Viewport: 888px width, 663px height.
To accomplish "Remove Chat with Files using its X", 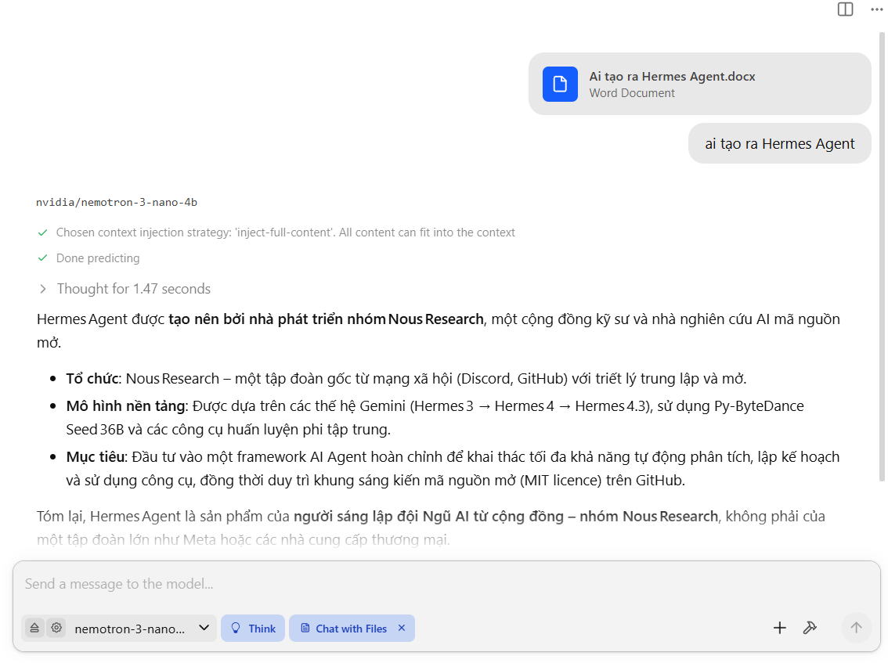I will click(x=402, y=628).
